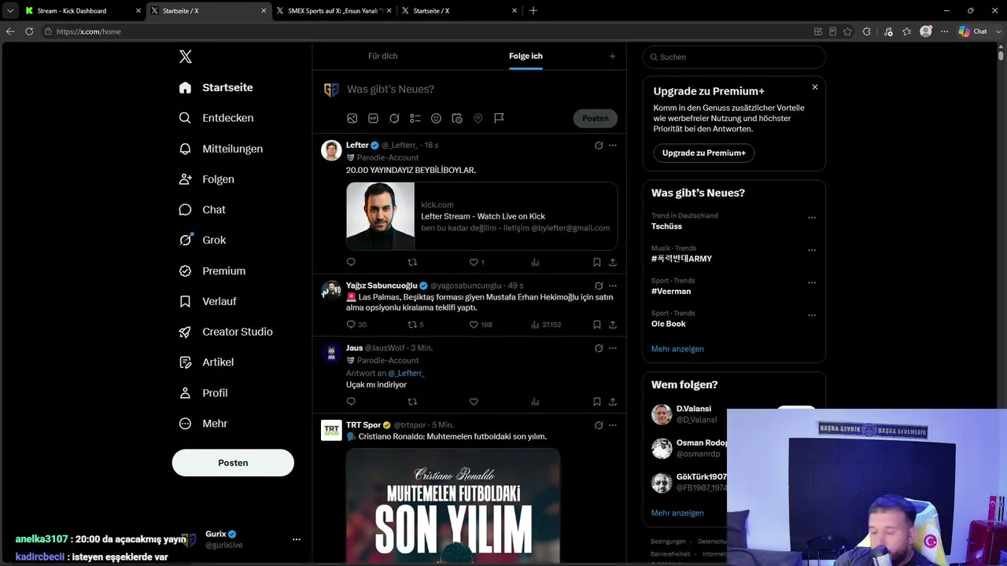Ask Grok about the TRT Spor post
The image size is (1007, 566).
coord(599,425)
